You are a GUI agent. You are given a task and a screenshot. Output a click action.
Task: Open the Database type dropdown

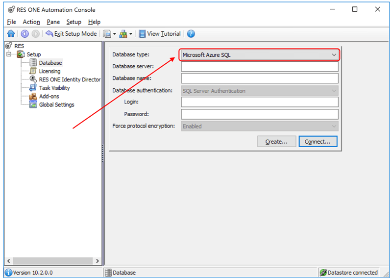(260, 55)
